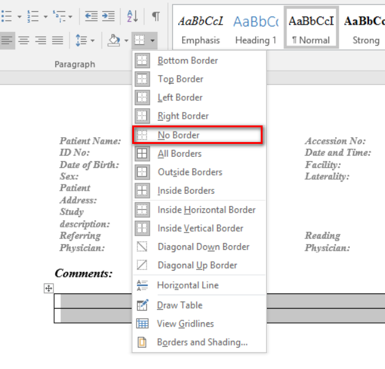
Task: Click the Increase Indent icon
Action: click(108, 17)
